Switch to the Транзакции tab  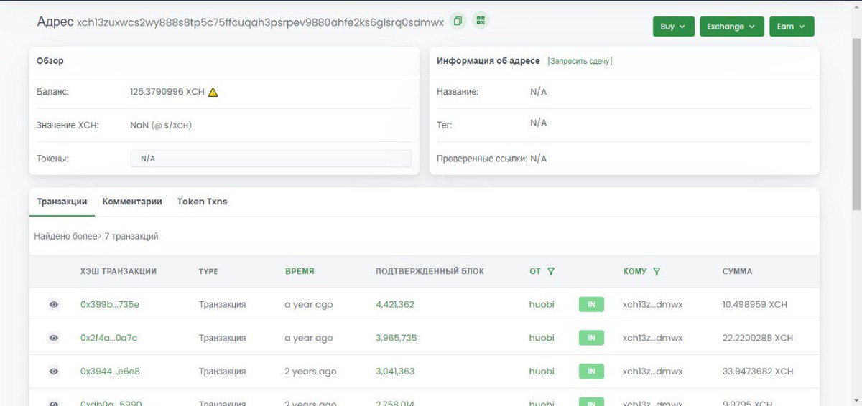62,202
